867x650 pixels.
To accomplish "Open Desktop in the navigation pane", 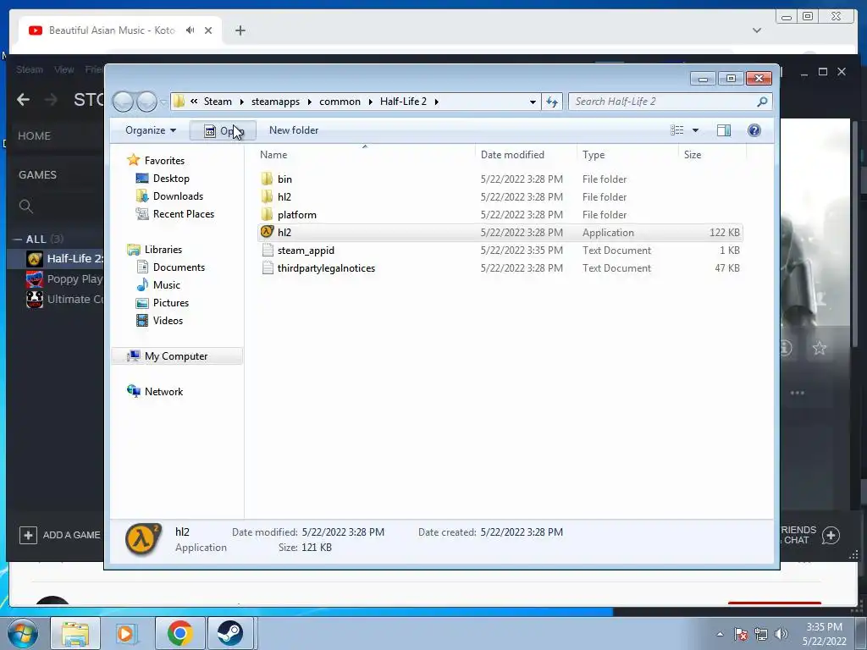I will [x=171, y=179].
